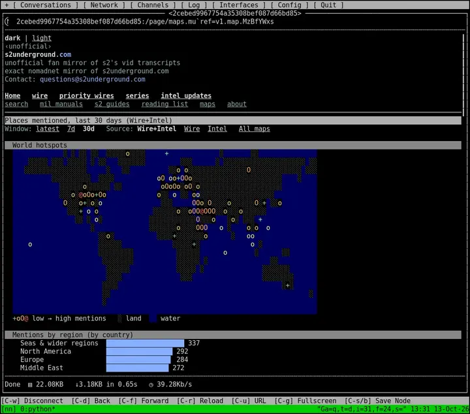Click the + marker on Australia
The image size is (470, 414).
tap(287, 285)
